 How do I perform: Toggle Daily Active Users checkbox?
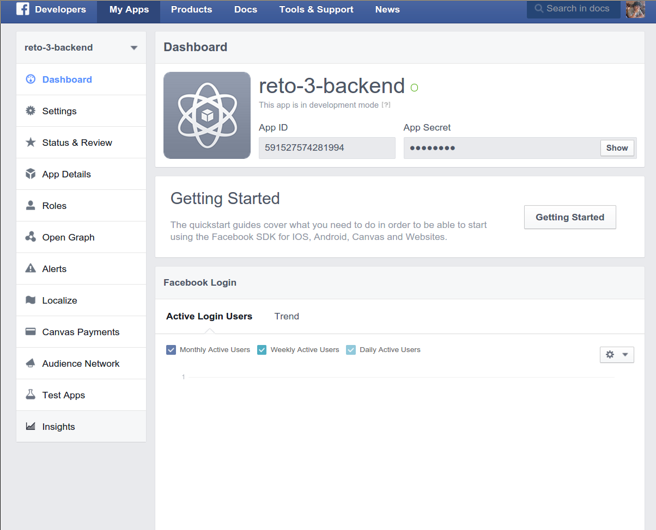click(x=351, y=349)
